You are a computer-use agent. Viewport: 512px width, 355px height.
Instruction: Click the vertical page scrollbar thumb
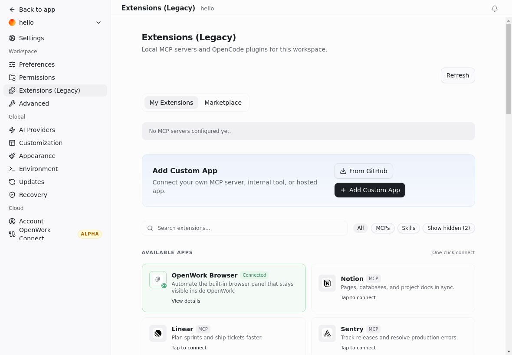click(509, 69)
